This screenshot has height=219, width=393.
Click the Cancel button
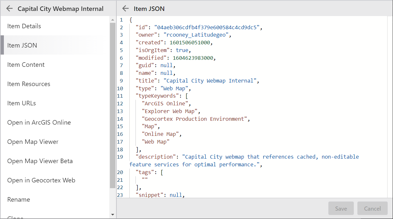point(372,208)
